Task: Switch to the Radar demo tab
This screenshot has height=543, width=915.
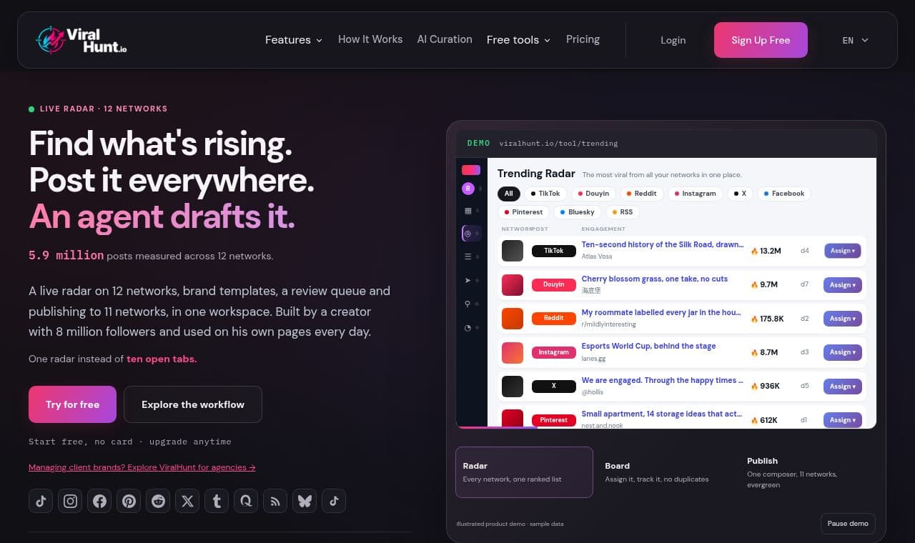Action: point(524,472)
